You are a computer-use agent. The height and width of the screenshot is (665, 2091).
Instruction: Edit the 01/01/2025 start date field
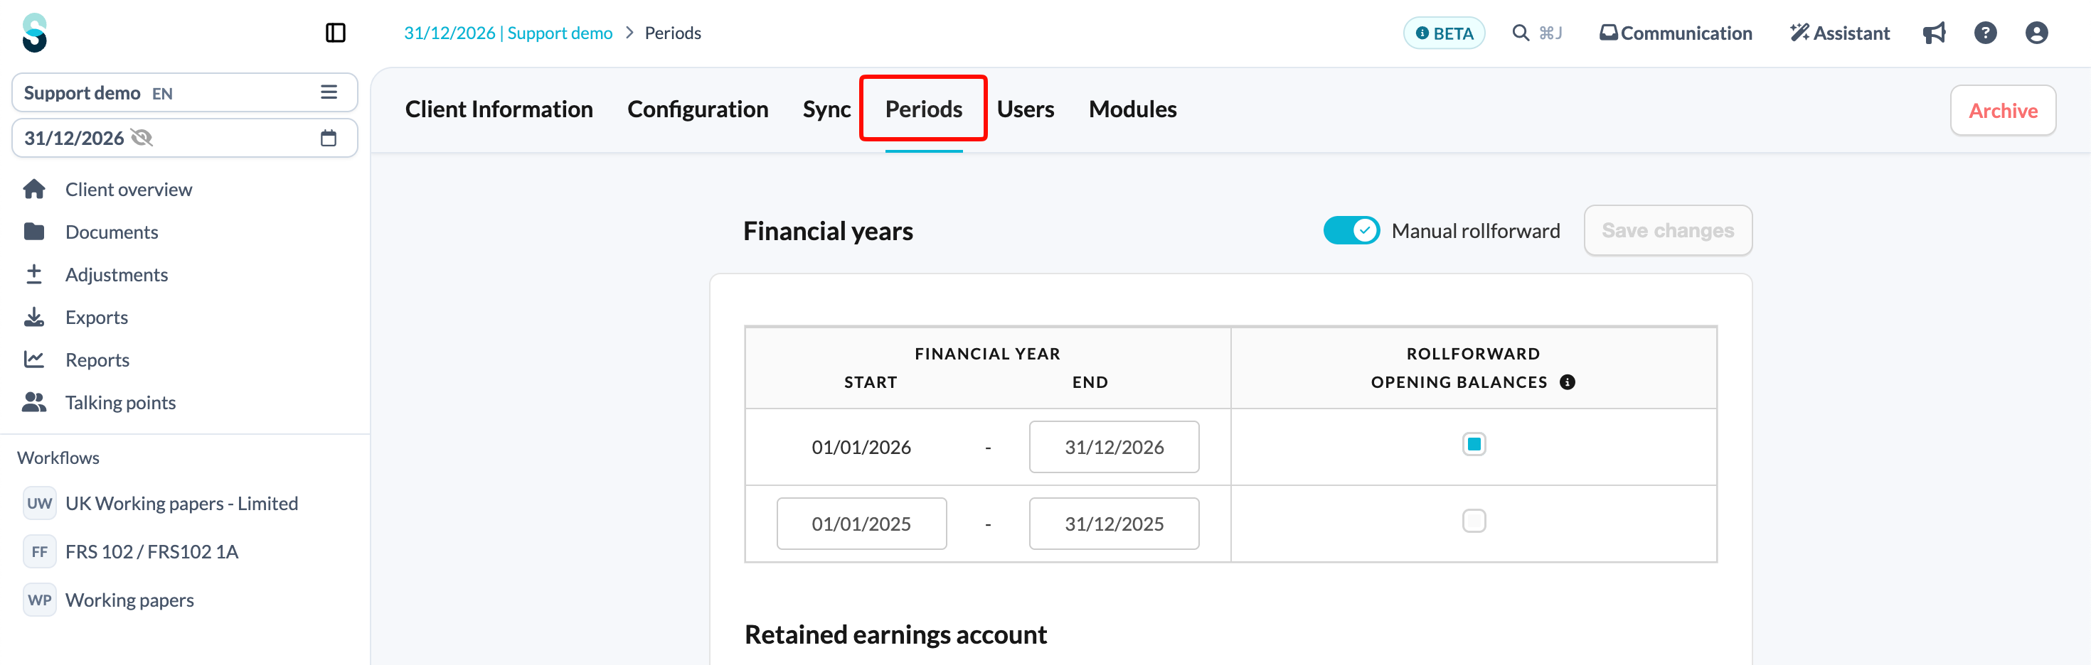coord(861,523)
